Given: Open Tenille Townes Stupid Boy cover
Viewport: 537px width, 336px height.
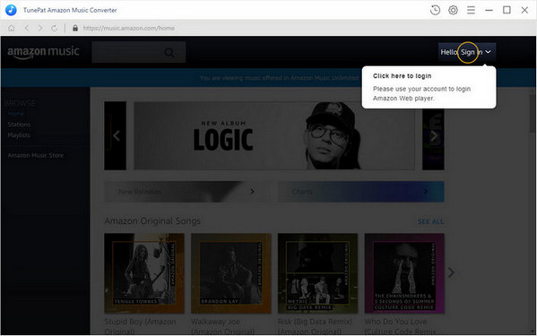Looking at the screenshot, I should point(144,273).
